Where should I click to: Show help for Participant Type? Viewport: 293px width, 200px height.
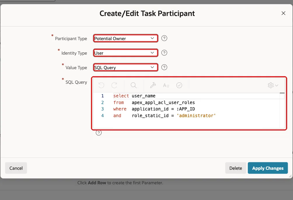(x=164, y=38)
